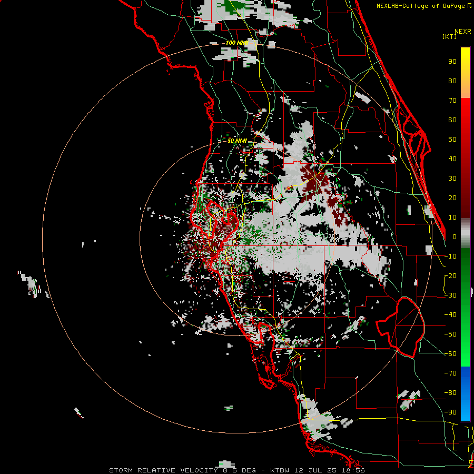
Task: Click the 90 value on the velocity scale
Action: (452, 62)
